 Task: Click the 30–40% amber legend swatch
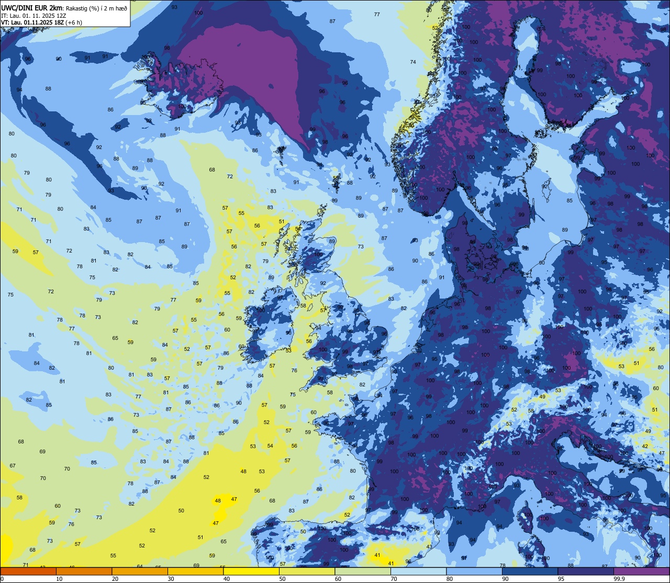195,571
